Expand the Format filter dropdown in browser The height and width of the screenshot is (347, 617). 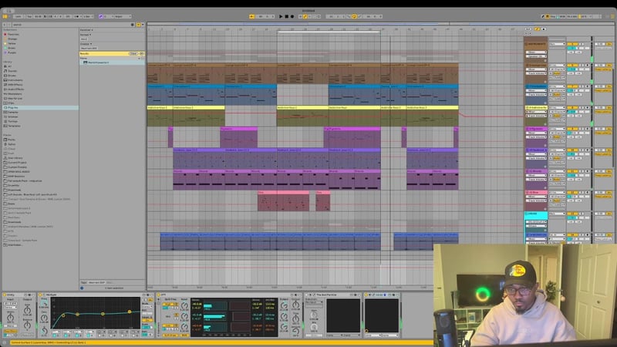coord(85,35)
